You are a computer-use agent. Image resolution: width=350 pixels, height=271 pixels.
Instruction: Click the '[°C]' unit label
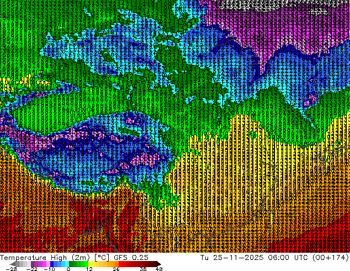coord(102,257)
